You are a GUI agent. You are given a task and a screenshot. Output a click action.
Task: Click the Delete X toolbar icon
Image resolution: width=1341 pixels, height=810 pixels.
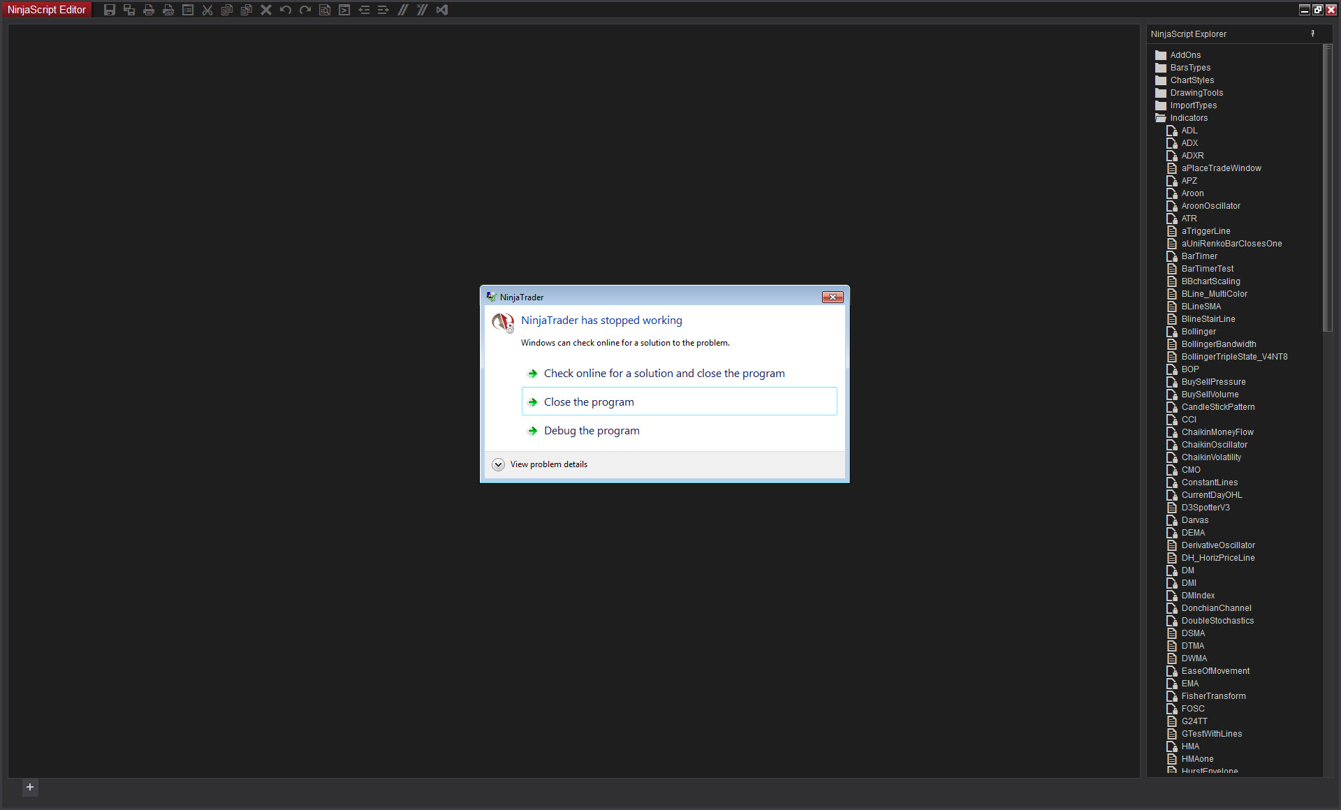(266, 10)
